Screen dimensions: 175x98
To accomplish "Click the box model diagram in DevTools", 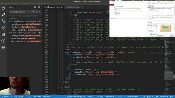I will coord(165,28).
